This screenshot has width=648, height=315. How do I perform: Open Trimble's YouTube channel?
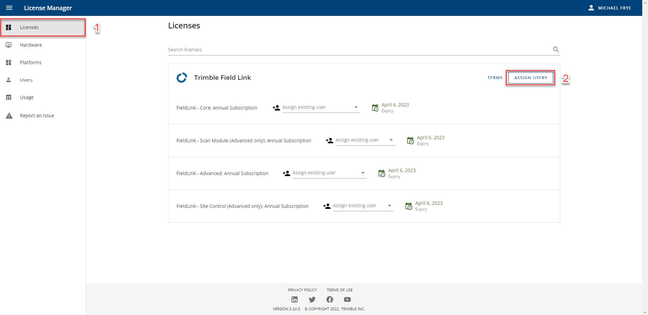[x=347, y=299]
